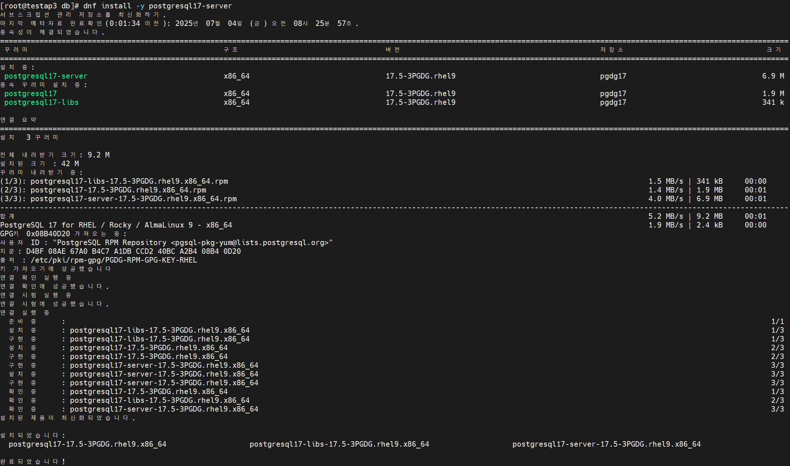Image resolution: width=790 pixels, height=466 pixels.
Task: Click the 꾸러미 column header
Action: [16, 50]
